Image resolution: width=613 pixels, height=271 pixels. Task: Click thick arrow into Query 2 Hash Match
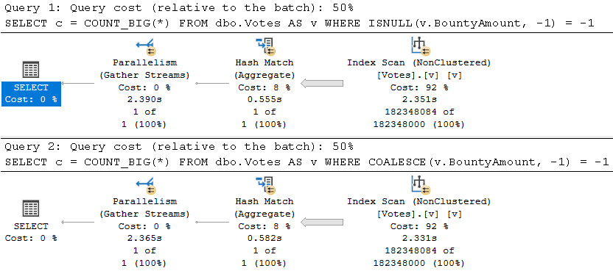click(x=322, y=222)
